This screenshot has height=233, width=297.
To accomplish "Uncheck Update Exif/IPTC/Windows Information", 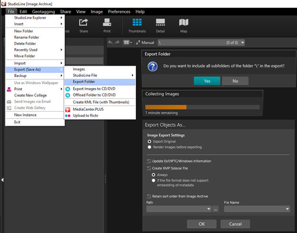I will [x=149, y=161].
